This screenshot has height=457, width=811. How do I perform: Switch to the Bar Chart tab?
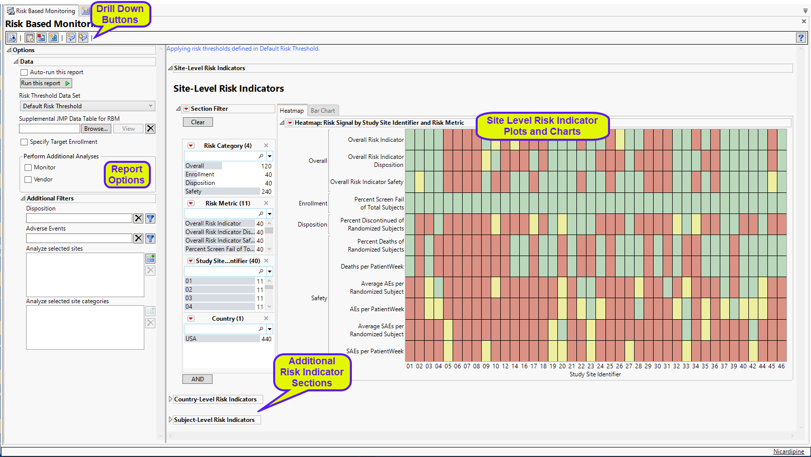(x=323, y=111)
